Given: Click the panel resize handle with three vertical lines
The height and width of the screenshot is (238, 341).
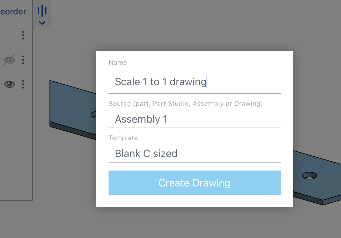Looking at the screenshot, I should pyautogui.click(x=42, y=11).
